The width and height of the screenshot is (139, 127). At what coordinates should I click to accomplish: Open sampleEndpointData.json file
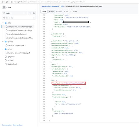point(18,34)
